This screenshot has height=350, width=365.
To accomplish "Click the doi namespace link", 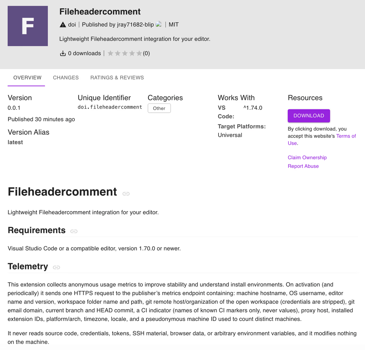I will coord(72,25).
